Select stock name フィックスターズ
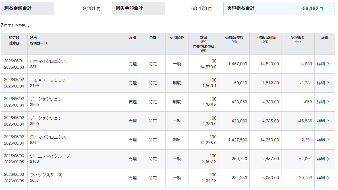This screenshot has width=338, height=190. tap(46, 175)
